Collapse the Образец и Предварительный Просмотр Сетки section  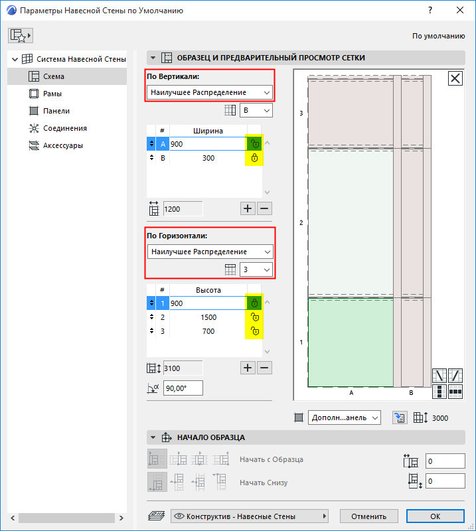click(x=153, y=58)
